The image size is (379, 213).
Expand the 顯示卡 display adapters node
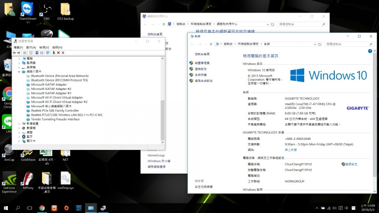[x=19, y=141]
